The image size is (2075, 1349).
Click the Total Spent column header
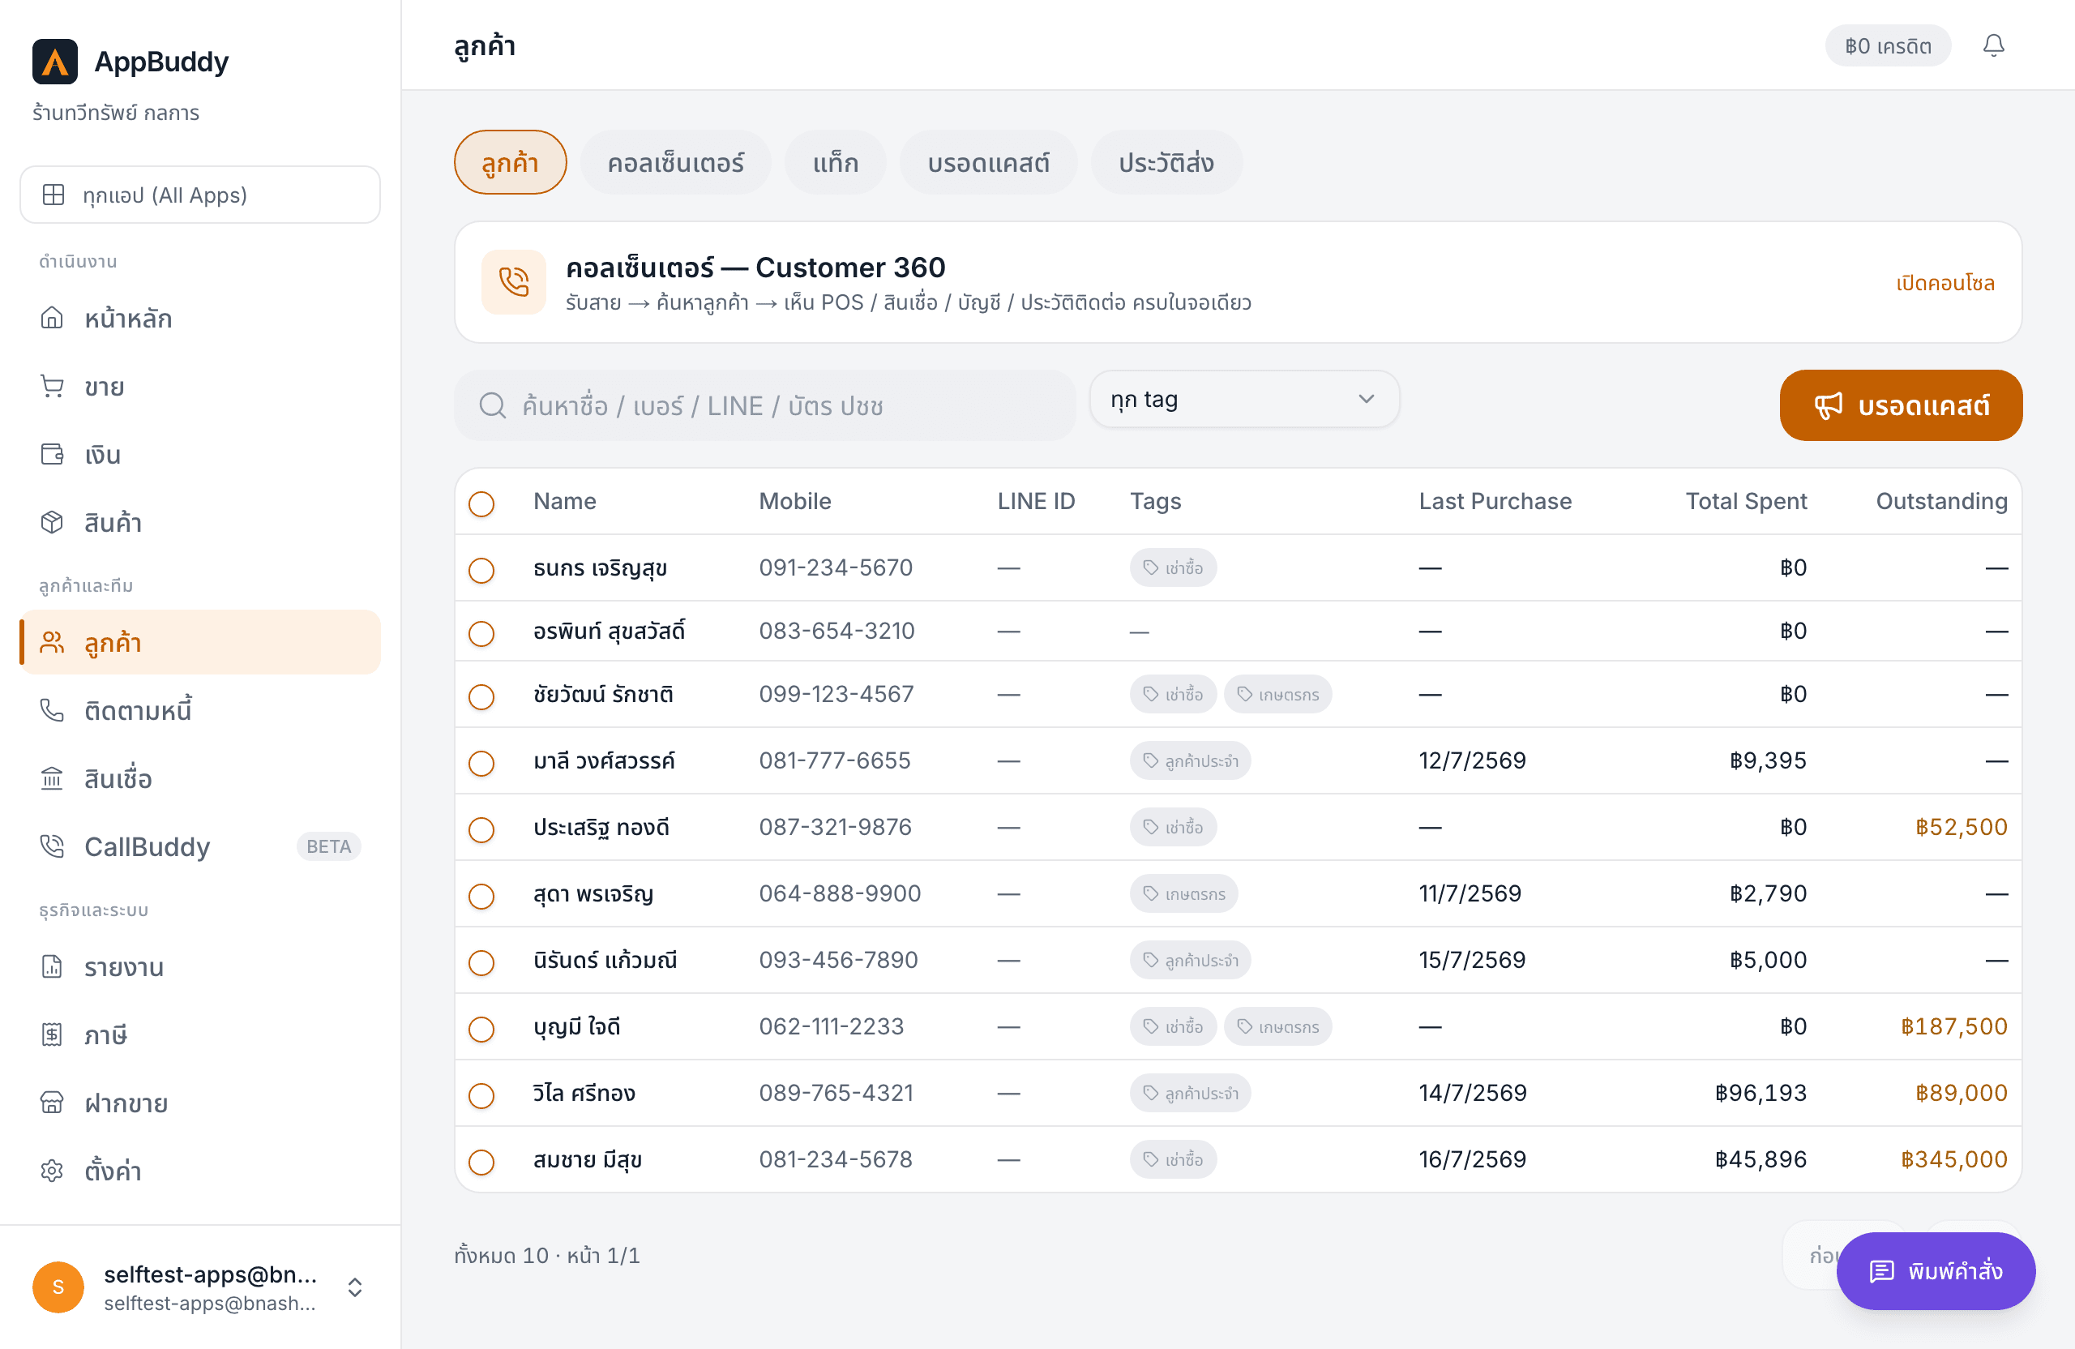pos(1745,501)
